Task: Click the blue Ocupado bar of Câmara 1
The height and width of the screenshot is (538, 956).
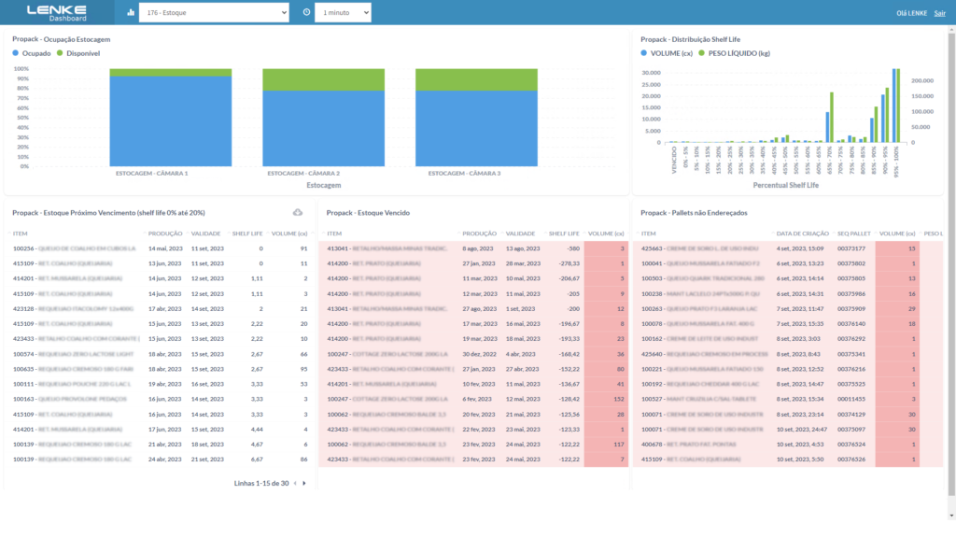Action: [x=171, y=120]
